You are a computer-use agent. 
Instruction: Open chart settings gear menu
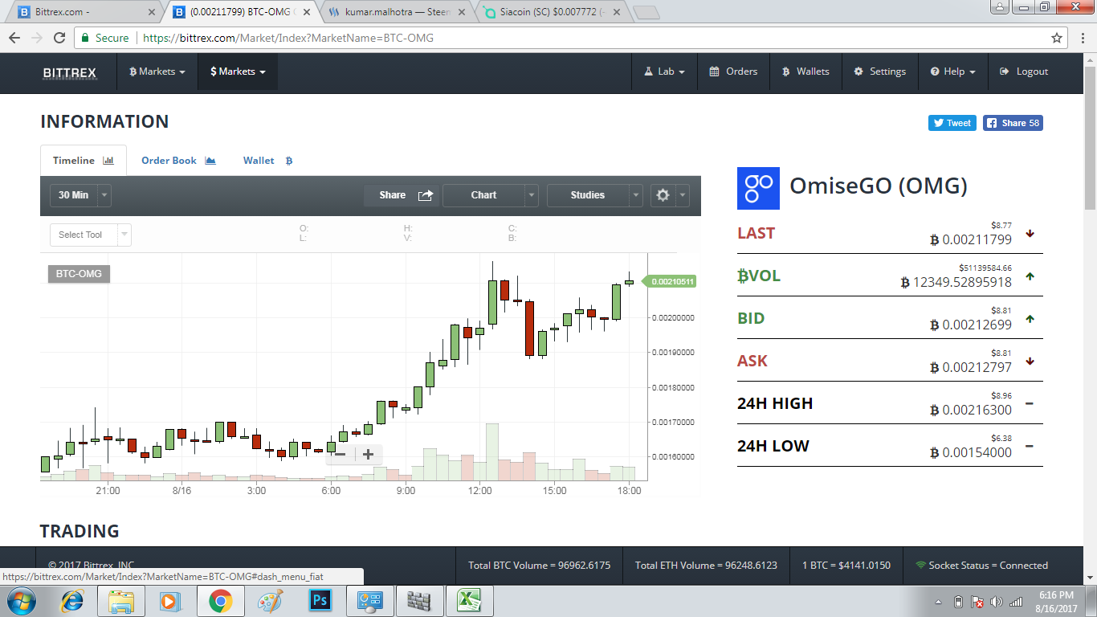670,195
